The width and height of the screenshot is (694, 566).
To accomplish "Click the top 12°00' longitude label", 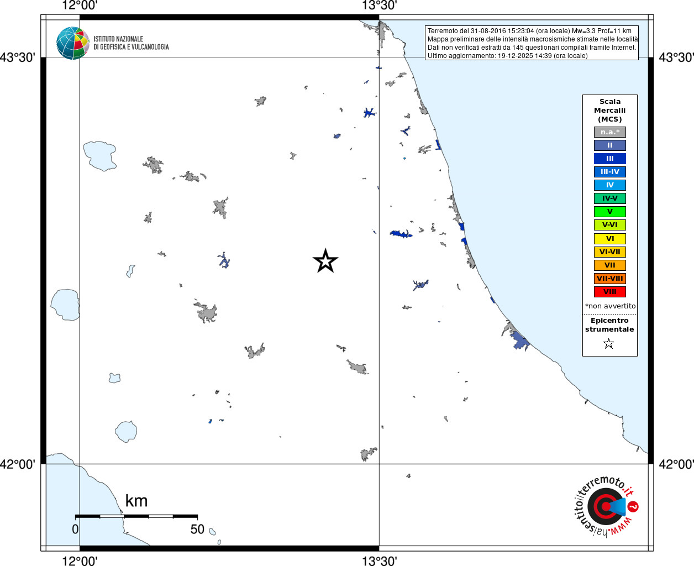I will pyautogui.click(x=80, y=6).
